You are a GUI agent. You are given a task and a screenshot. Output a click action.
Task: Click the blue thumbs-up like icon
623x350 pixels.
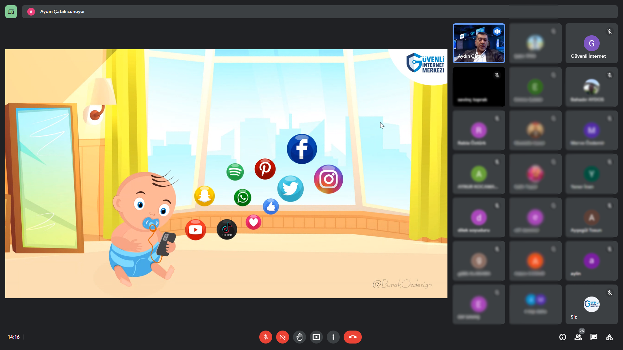271,206
